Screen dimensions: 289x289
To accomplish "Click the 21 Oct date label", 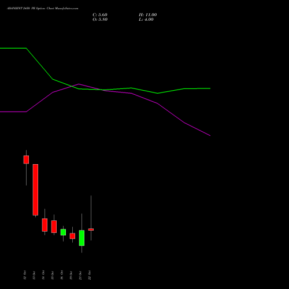I will coord(80,275).
